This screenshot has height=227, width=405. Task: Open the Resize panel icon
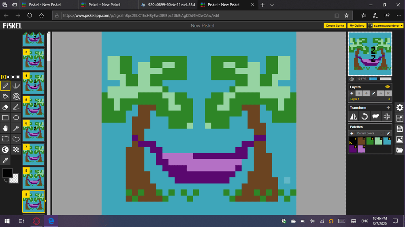pos(400,118)
